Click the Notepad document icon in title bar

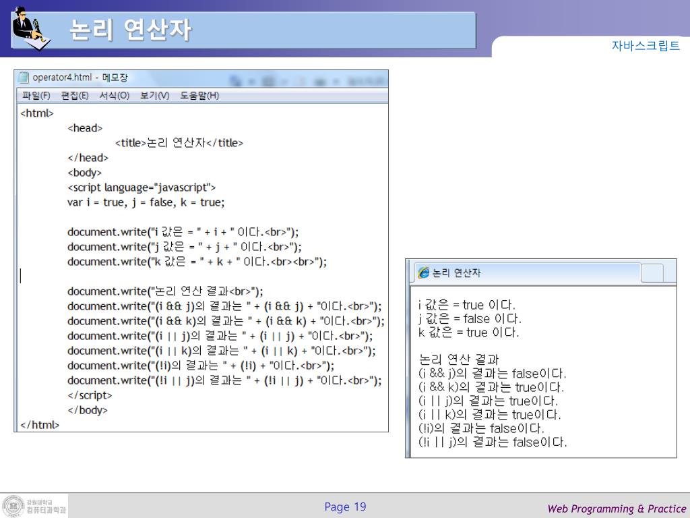point(24,78)
